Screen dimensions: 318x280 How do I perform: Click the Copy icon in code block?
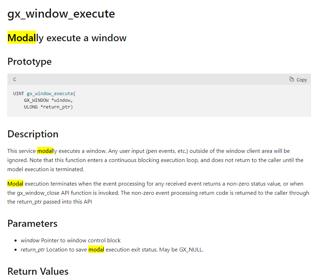pos(292,79)
